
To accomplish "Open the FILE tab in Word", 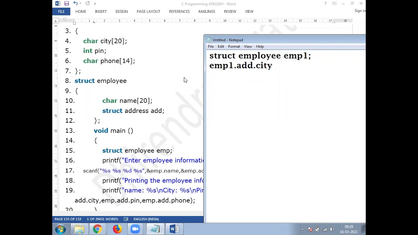I will coord(61,11).
